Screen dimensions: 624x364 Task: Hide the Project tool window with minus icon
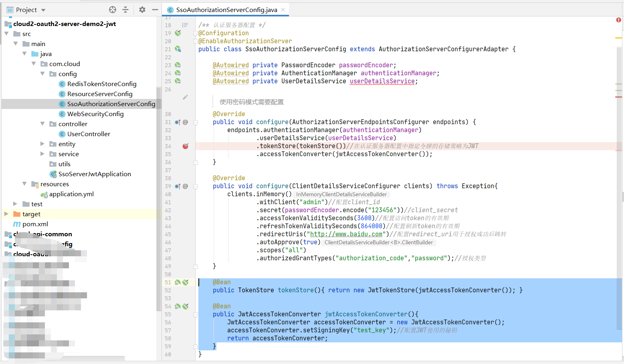(155, 10)
